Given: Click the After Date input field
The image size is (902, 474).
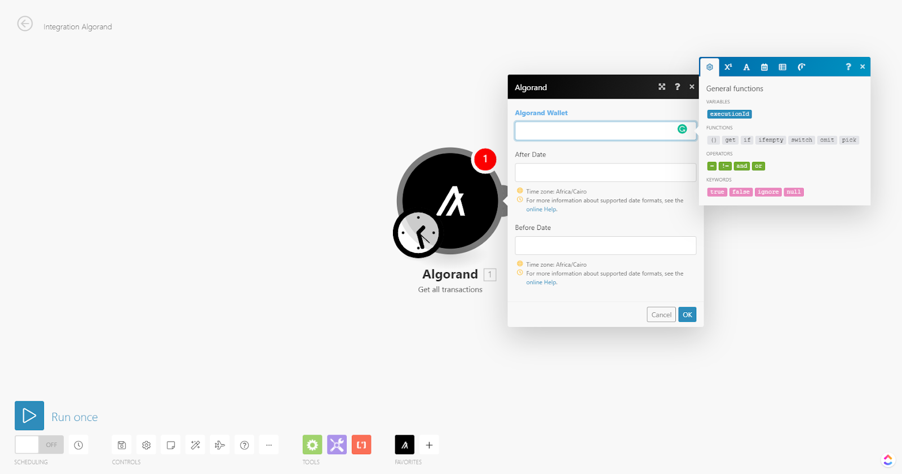Looking at the screenshot, I should click(605, 172).
